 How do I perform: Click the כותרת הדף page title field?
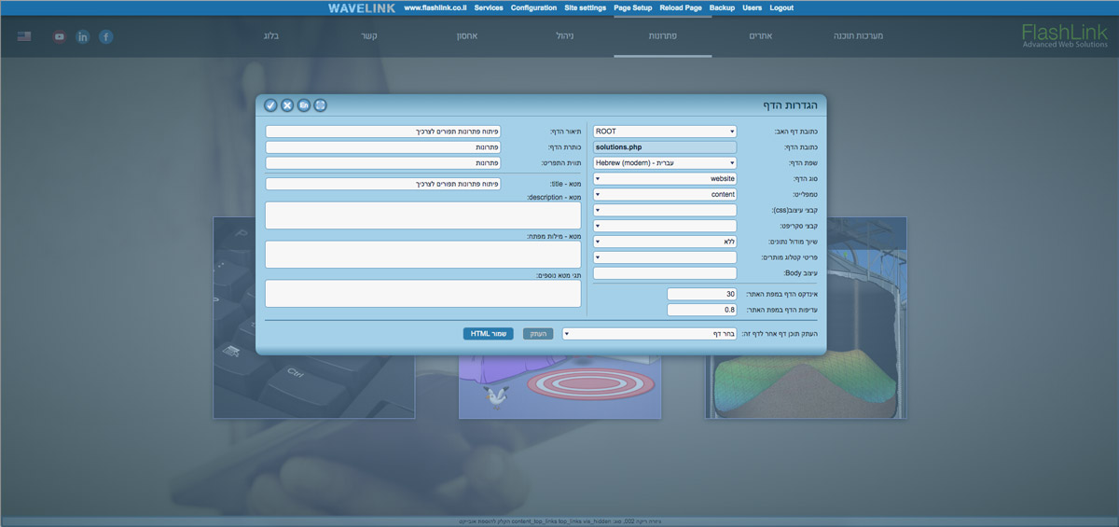(383, 147)
